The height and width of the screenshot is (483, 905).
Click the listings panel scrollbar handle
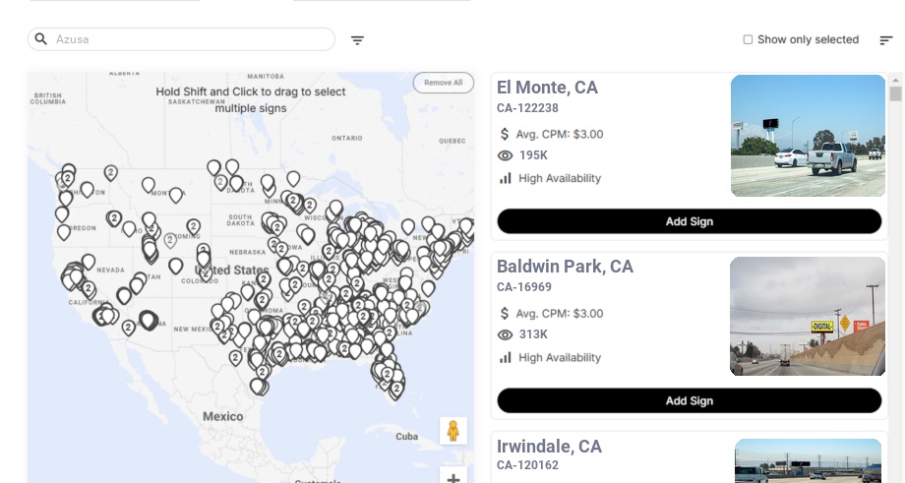(895, 93)
